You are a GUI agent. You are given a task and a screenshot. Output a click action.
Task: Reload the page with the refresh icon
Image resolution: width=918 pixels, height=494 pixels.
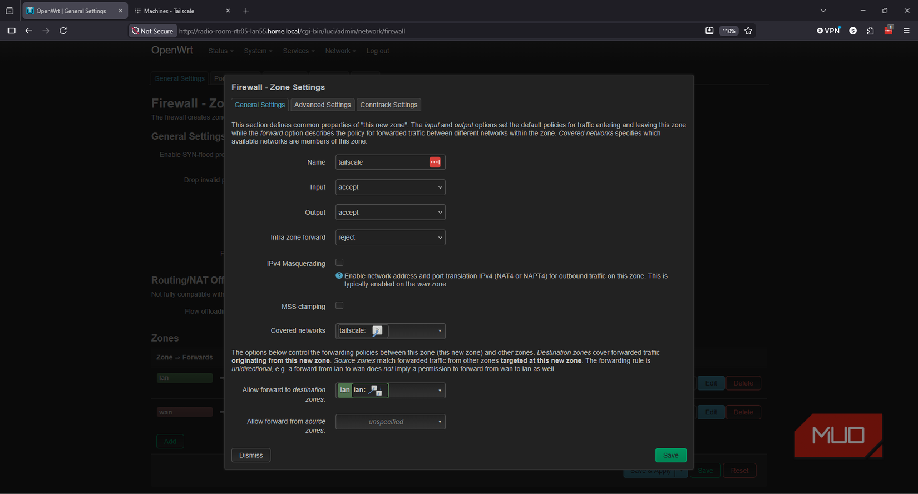coord(63,31)
